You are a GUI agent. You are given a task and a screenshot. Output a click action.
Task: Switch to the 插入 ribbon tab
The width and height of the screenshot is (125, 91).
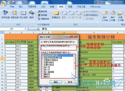21,7
